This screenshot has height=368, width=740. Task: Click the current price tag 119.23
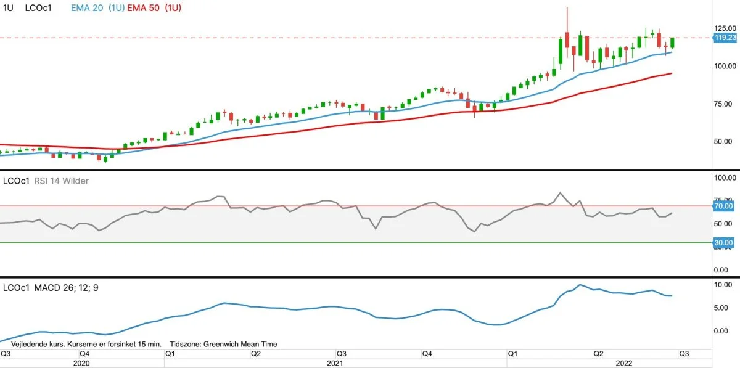coord(725,38)
